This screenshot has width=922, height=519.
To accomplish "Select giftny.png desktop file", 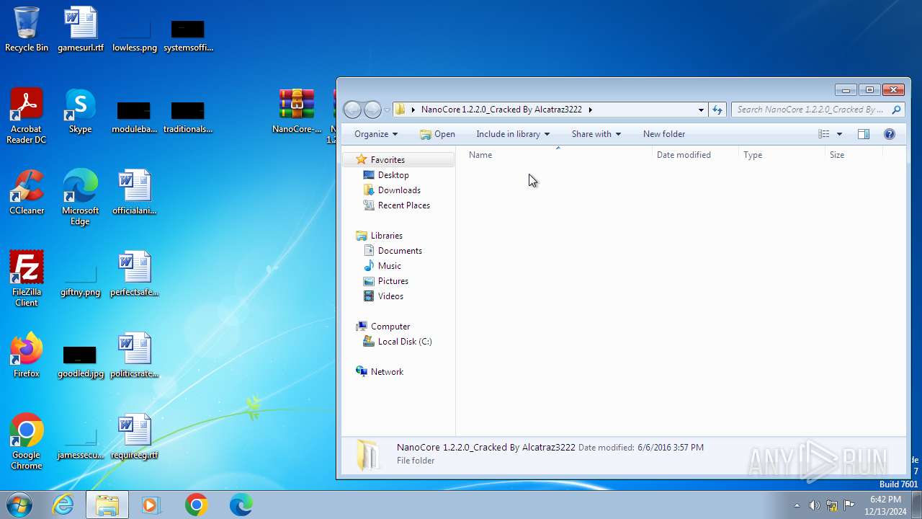I will click(x=81, y=281).
